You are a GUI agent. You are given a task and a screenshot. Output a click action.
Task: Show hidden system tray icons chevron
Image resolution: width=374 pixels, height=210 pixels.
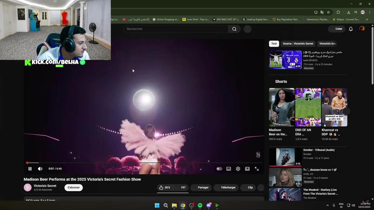pyautogui.click(x=327, y=205)
